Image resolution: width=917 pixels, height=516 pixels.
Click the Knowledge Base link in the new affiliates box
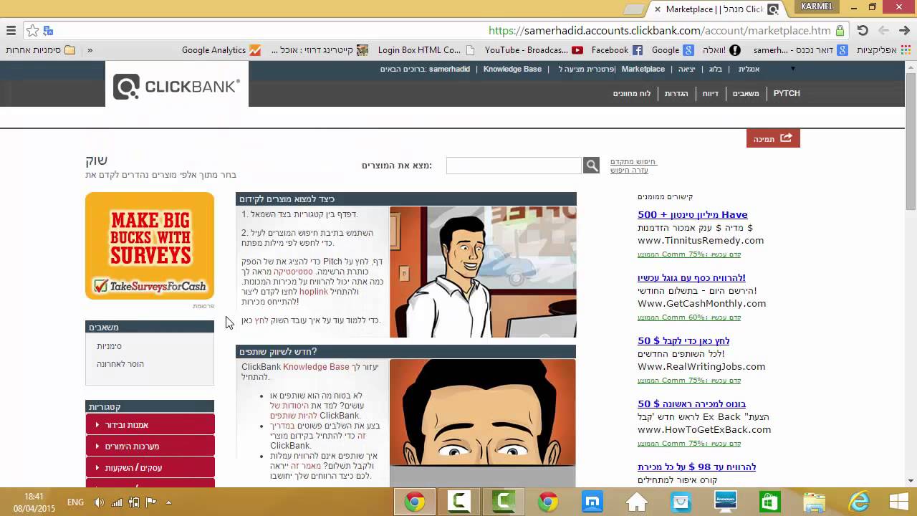coord(316,367)
